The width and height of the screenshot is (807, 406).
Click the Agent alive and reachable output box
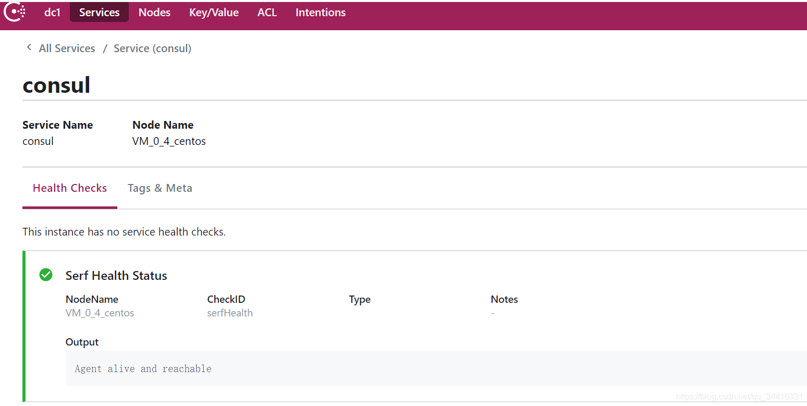pos(436,368)
